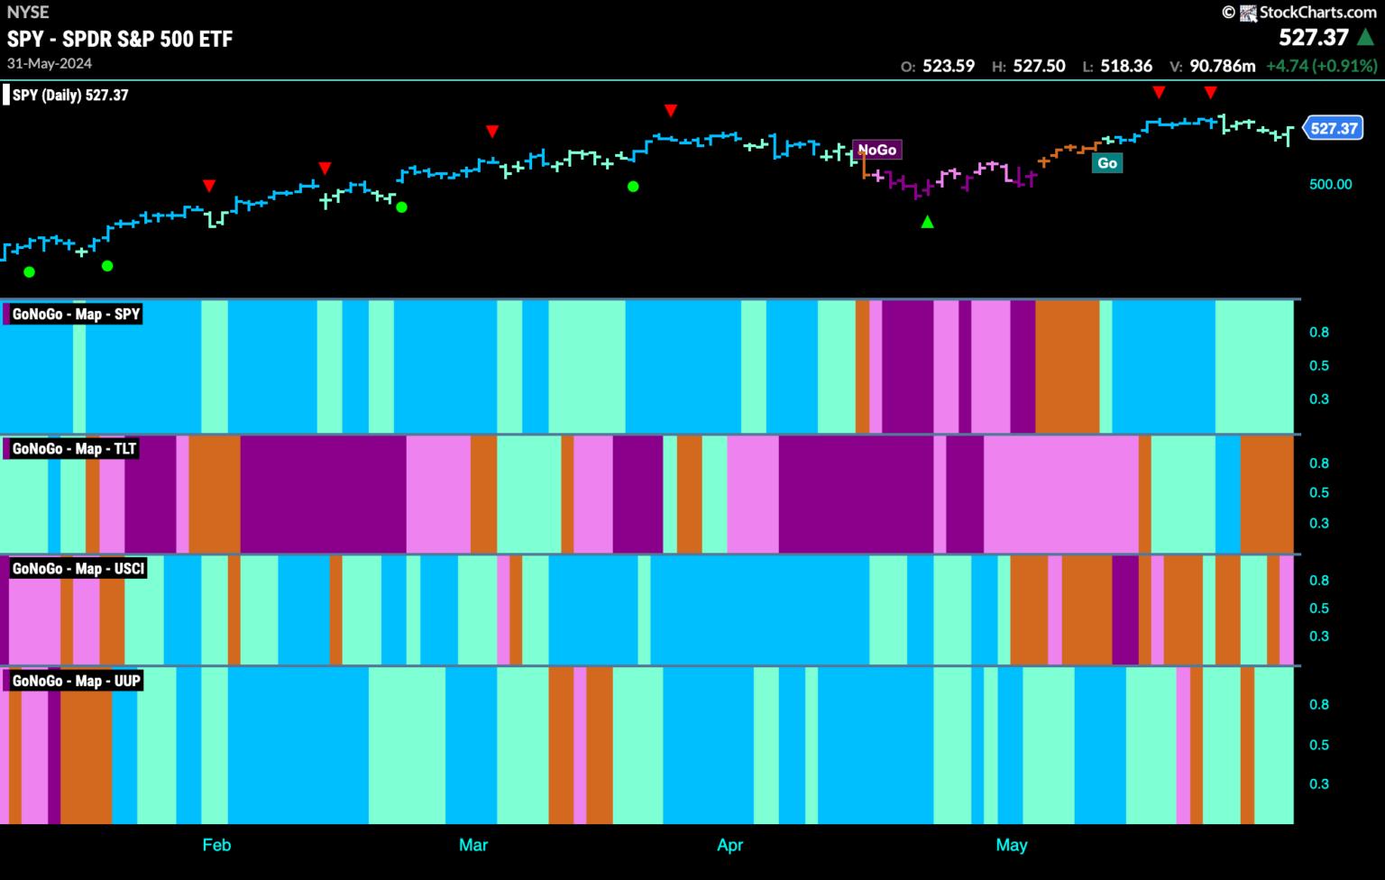Select the GoNoGo - Map - SPY panel label

click(76, 314)
